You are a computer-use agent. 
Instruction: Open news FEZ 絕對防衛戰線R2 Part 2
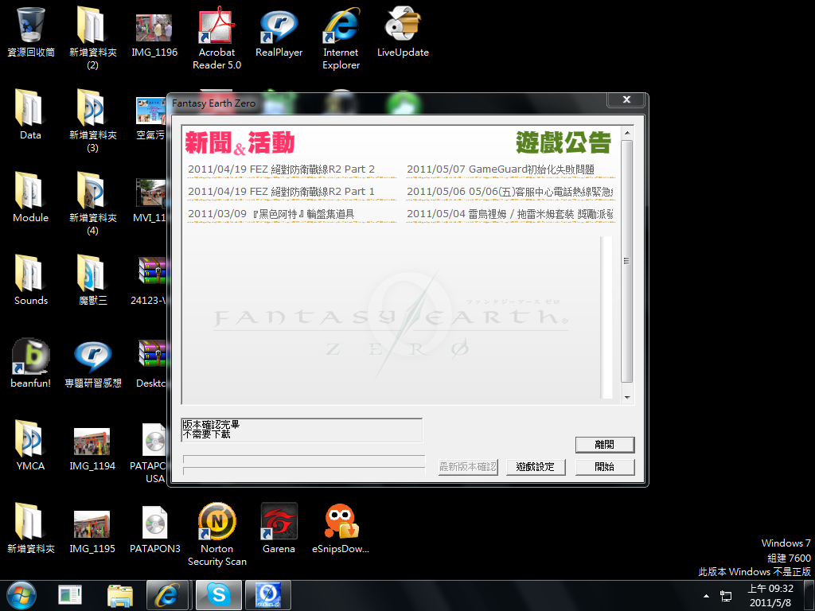coord(281,169)
